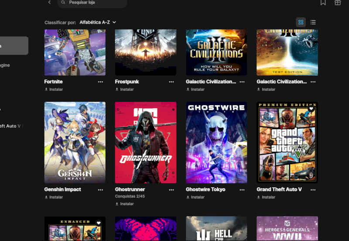Switch to list view
349x241 pixels.
coord(313,22)
